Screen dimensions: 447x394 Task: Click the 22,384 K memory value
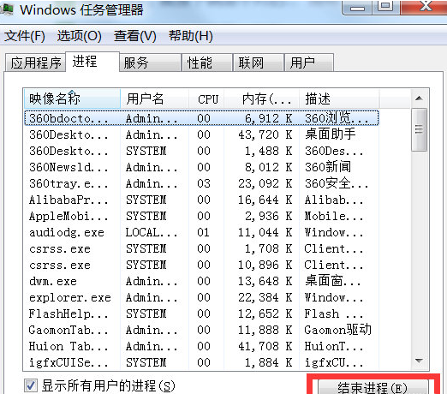pyautogui.click(x=265, y=297)
